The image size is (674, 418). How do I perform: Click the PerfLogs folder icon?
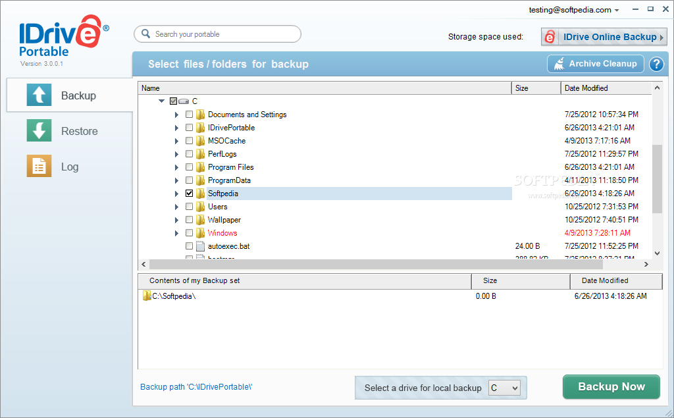pos(200,154)
